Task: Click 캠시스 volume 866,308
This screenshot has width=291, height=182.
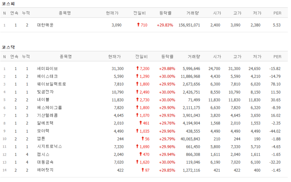Action: point(193,155)
